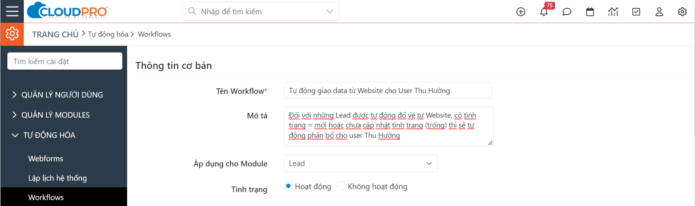Click the quick create plus icon
Viewport: 695px width, 206px height.
pyautogui.click(x=521, y=12)
